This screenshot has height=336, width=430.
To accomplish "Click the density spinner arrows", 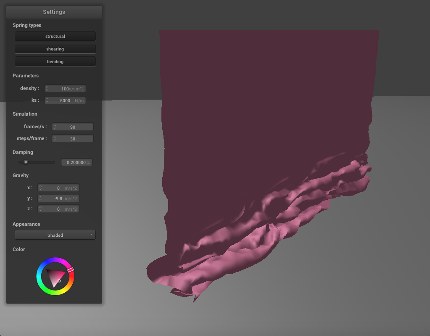I will (x=47, y=89).
